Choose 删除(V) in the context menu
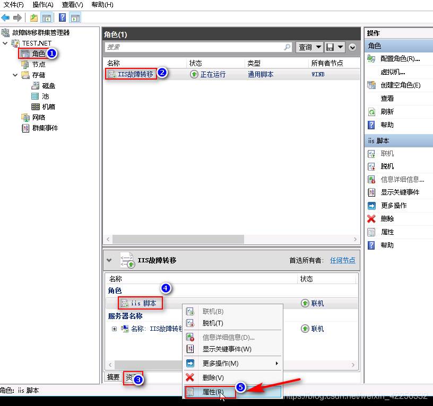433x406 pixels. (x=233, y=377)
